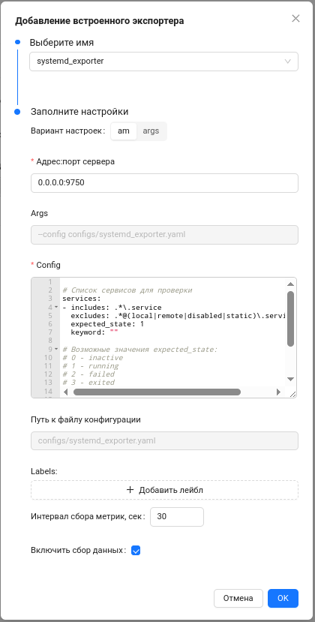Screen dimensions: 315x622
Task: Click the blue step dot for Выберите имя
Action: pos(17,42)
